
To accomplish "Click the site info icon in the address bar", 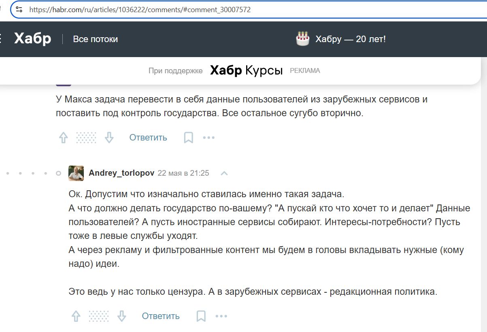I will 19,9.
